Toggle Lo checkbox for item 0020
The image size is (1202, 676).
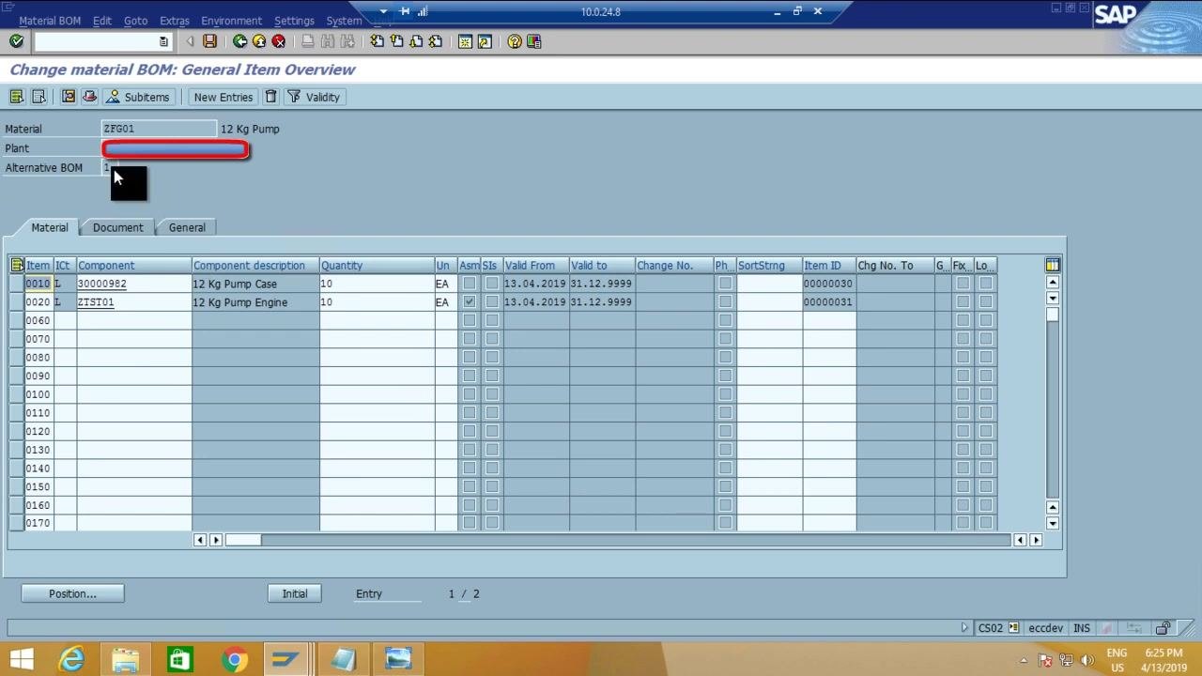tap(985, 302)
